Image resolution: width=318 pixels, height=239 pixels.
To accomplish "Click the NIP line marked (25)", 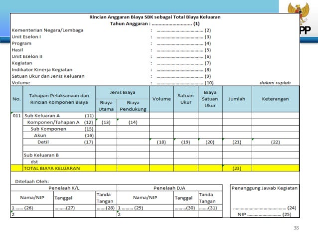I will pyautogui.click(x=265, y=215).
